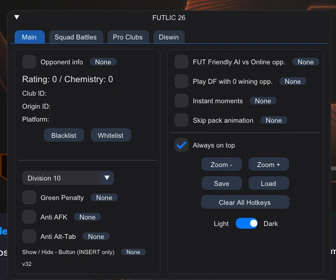The height and width of the screenshot is (280, 336).
Task: Select the Diswin tab
Action: coord(169,37)
